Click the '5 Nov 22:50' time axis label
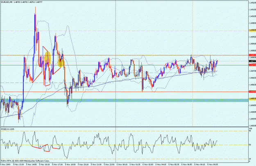256x166 pixels. 109,164
